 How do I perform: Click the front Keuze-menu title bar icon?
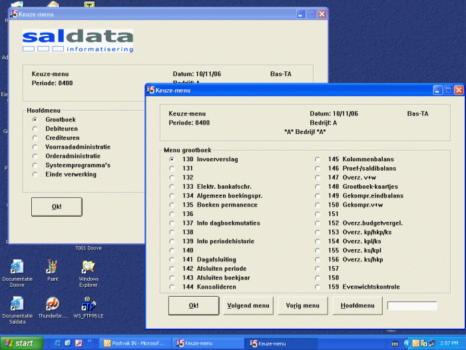point(151,90)
